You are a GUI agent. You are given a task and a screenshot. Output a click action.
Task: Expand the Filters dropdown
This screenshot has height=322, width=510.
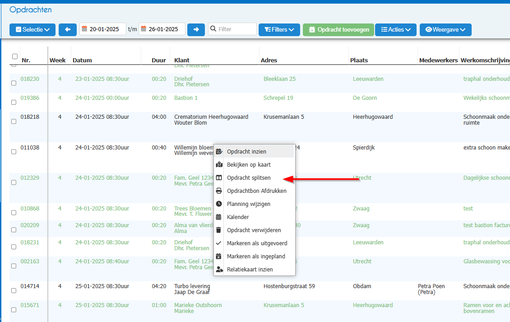(279, 30)
